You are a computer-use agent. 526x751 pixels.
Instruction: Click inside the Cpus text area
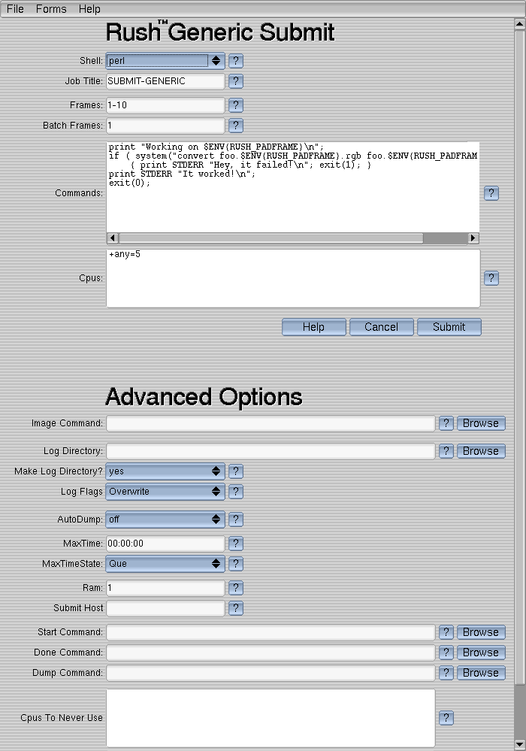(293, 278)
